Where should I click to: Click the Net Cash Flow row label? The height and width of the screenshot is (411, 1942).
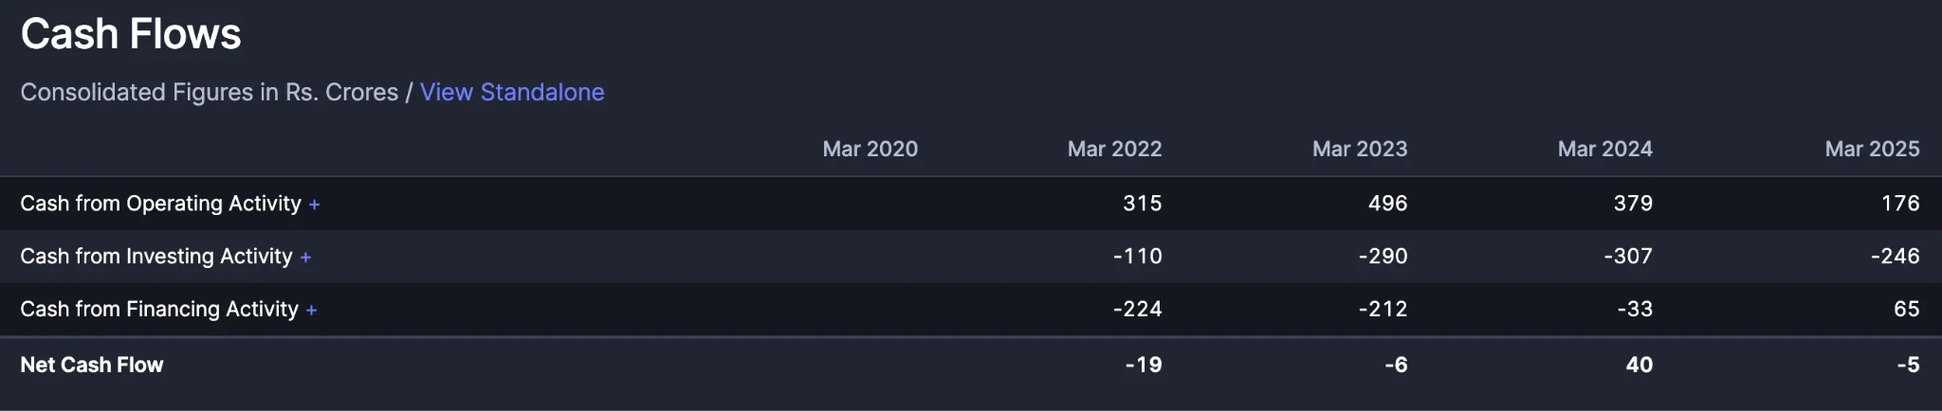(92, 365)
